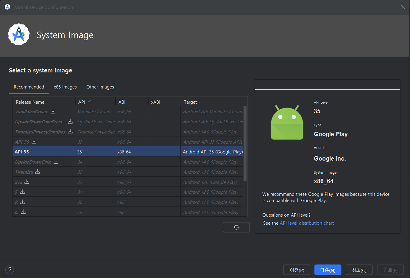Click the TiramisuPrivacySandbox release name
410x278 pixels.
click(40, 132)
